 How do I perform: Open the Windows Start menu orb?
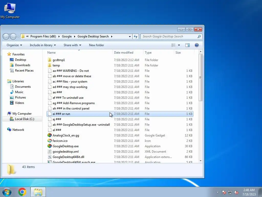(x=7, y=192)
